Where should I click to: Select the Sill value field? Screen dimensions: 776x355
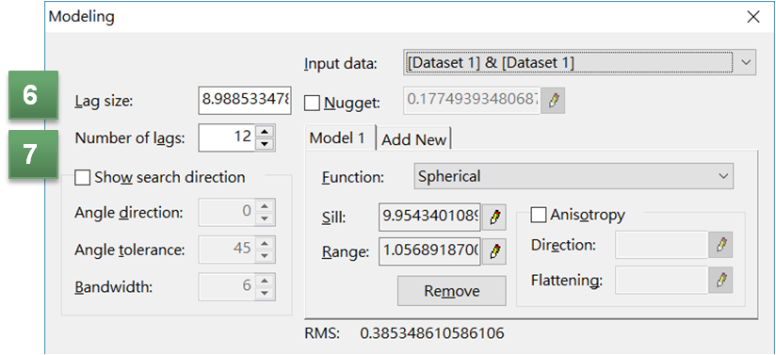point(429,218)
